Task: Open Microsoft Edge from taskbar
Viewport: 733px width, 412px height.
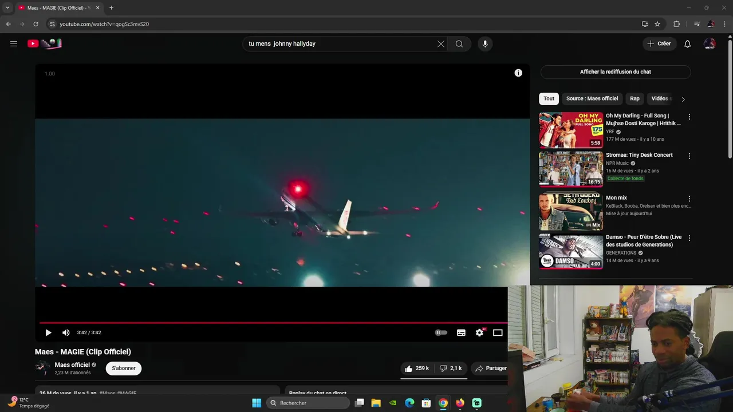Action: coord(409,403)
